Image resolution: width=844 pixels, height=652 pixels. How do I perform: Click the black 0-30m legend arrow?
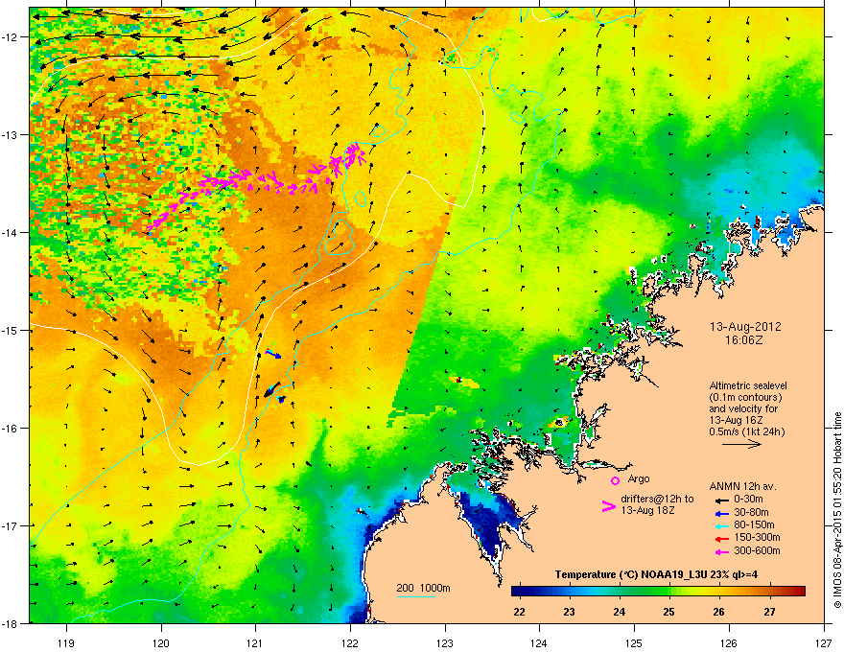coord(720,500)
